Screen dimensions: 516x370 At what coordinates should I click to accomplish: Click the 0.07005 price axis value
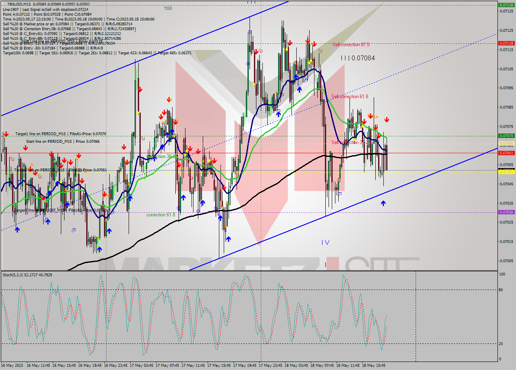pos(507,261)
